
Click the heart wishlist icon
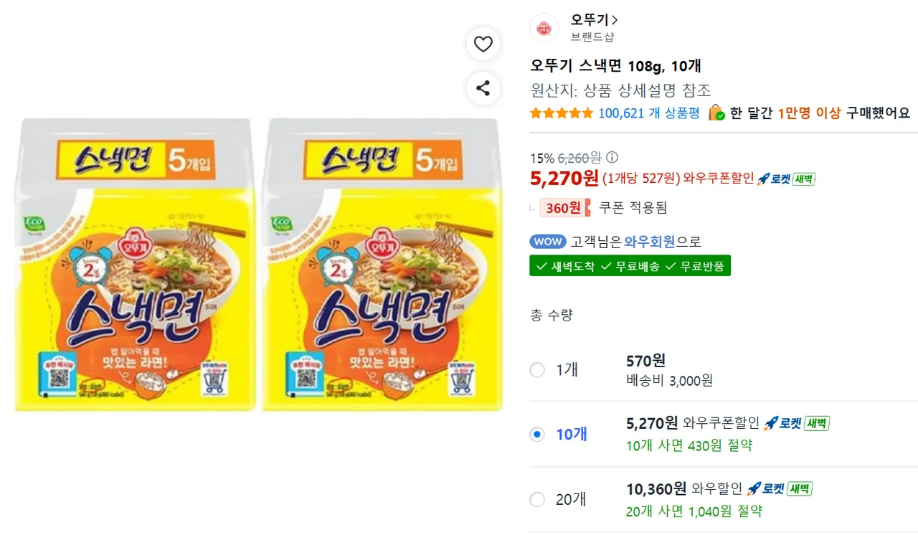tap(483, 44)
